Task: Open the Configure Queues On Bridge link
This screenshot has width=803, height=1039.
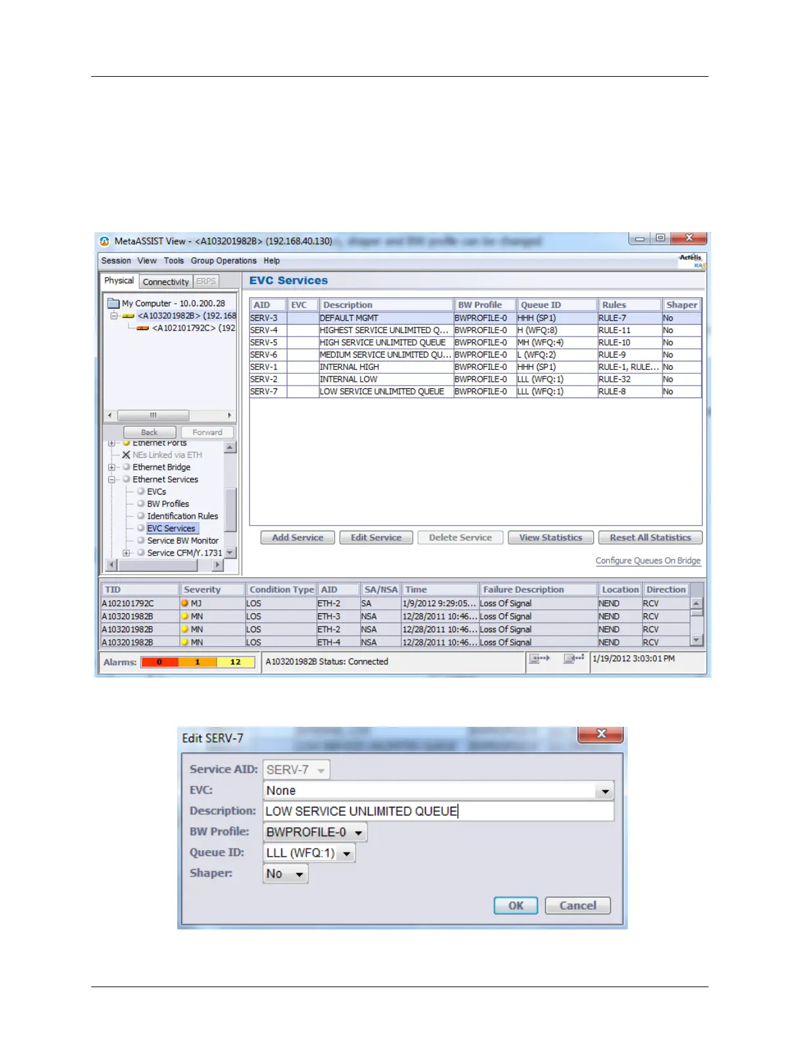Action: pos(648,561)
